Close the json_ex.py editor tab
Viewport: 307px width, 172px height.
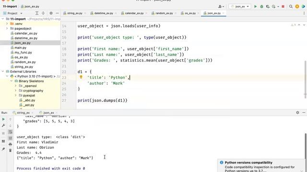pos(224,13)
